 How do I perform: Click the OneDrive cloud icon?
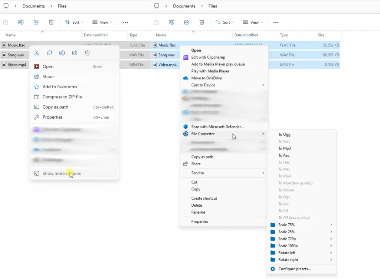[x=186, y=78]
